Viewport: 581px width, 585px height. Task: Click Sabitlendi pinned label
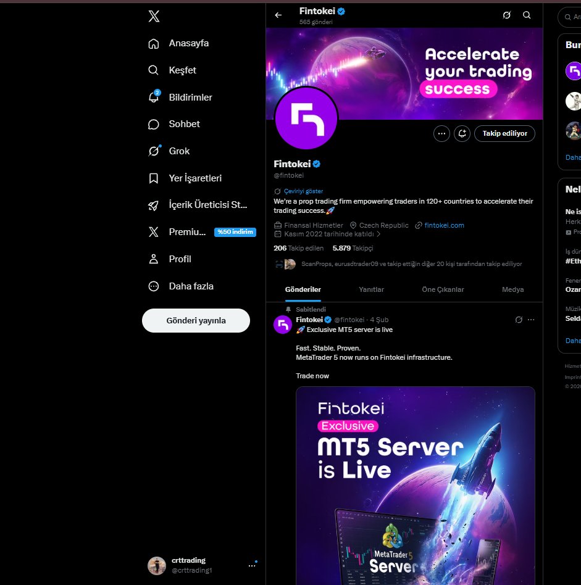[x=311, y=309]
